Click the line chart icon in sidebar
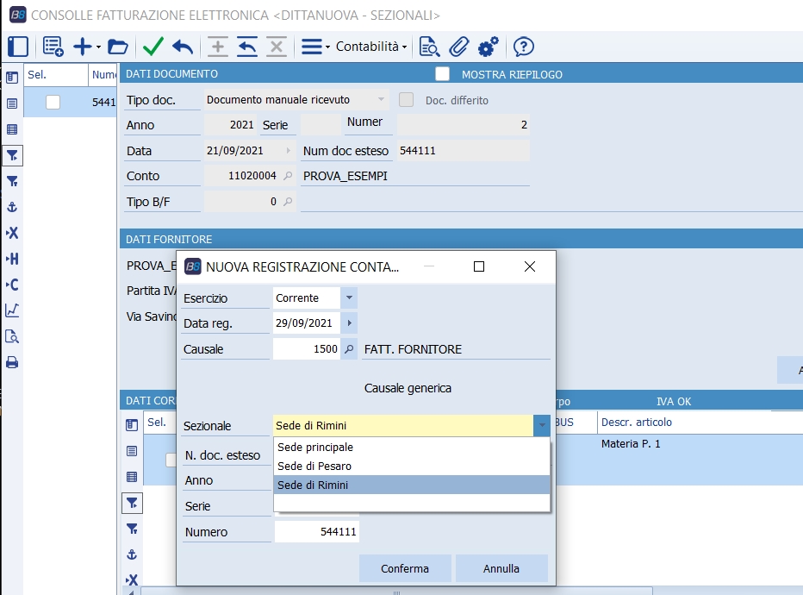This screenshot has width=803, height=595. pyautogui.click(x=12, y=310)
